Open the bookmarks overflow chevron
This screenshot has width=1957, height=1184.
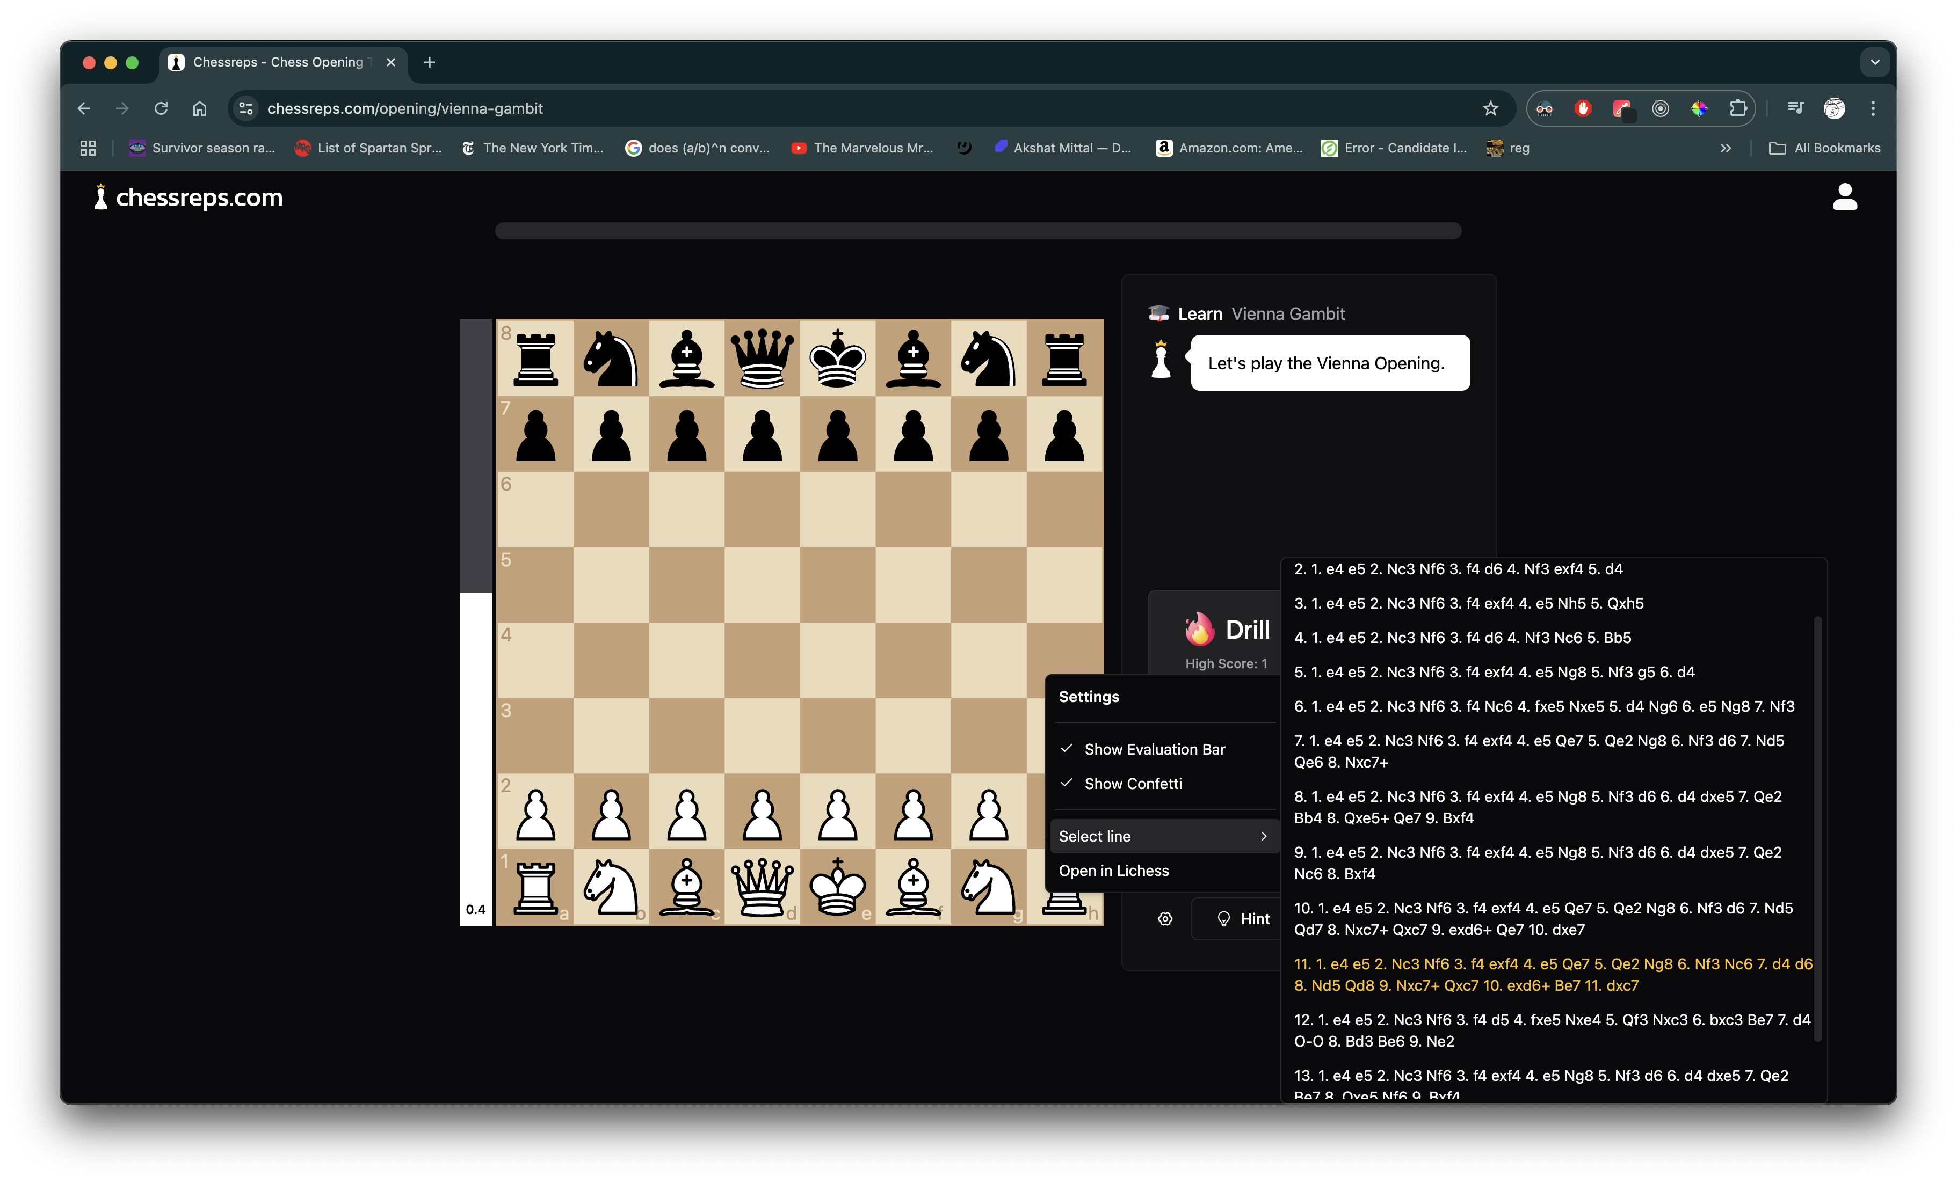tap(1725, 148)
